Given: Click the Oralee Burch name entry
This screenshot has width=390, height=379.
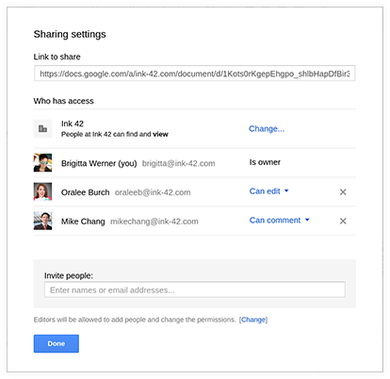Looking at the screenshot, I should coord(86,192).
